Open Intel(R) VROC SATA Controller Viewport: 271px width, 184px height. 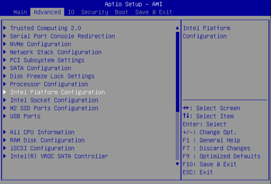59,156
